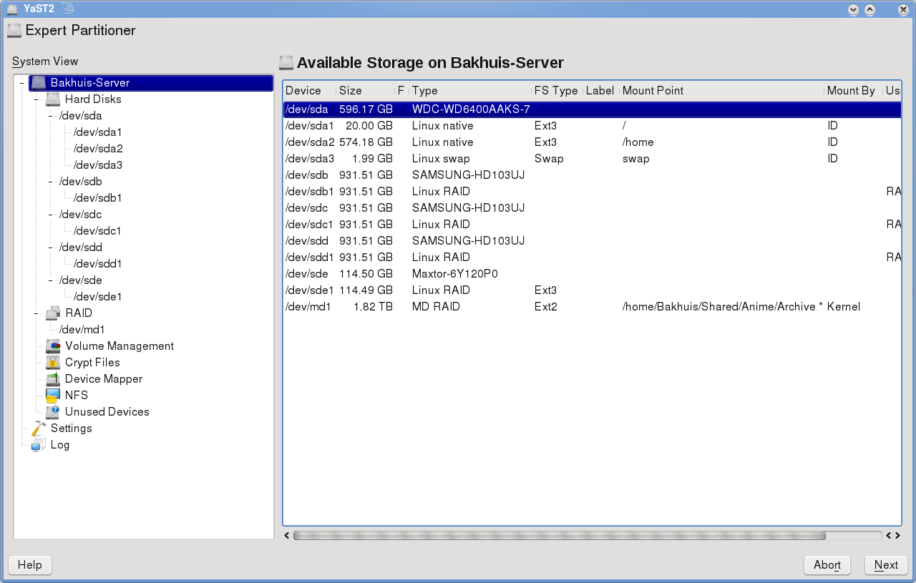
Task: Collapse the RAID tree branch
Action: [37, 313]
